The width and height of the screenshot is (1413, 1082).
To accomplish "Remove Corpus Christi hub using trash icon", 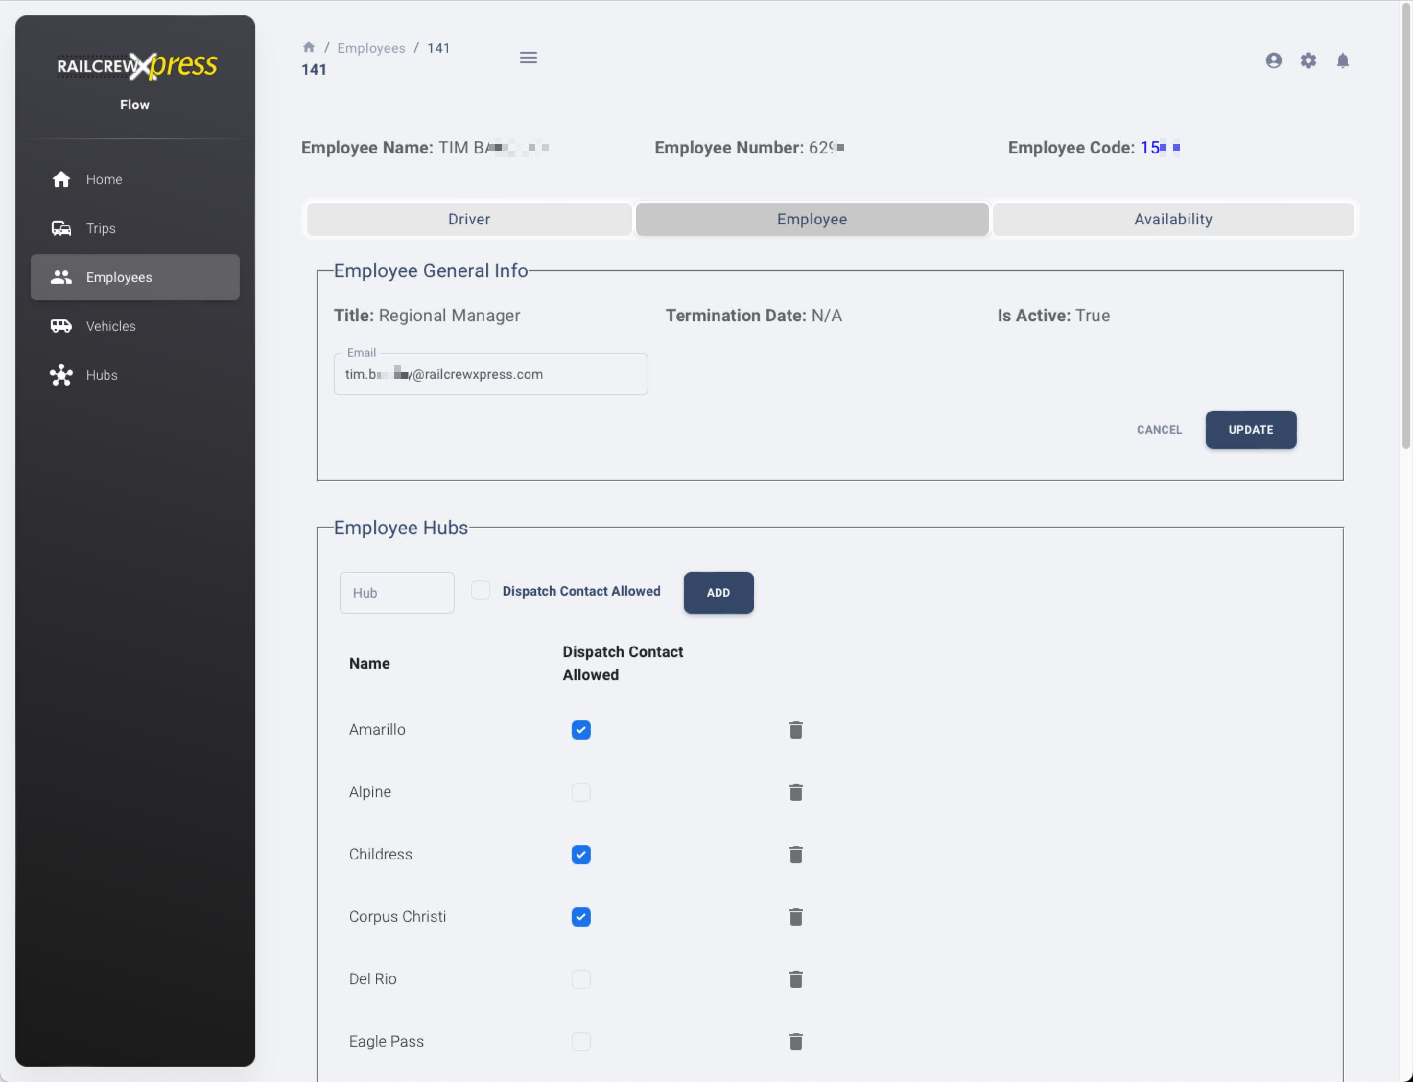I will point(796,917).
